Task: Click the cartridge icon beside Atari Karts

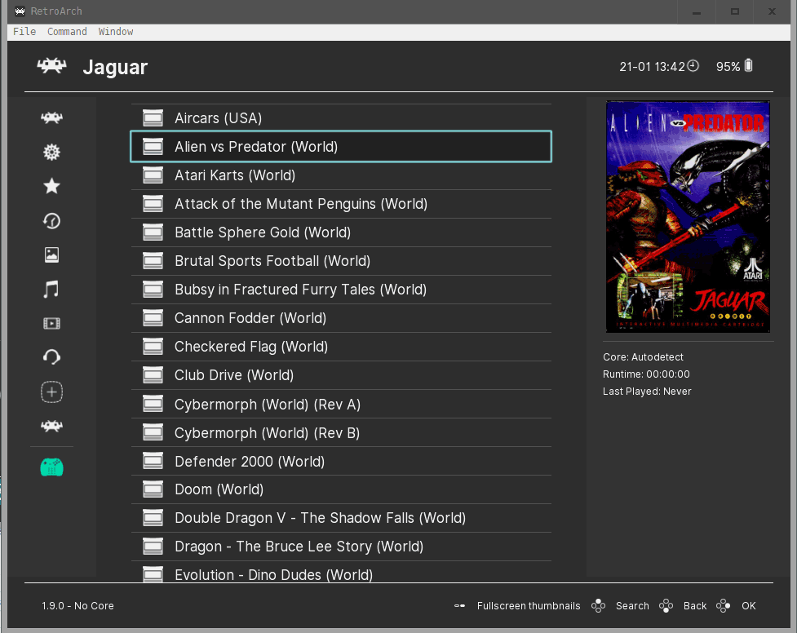Action: (153, 175)
